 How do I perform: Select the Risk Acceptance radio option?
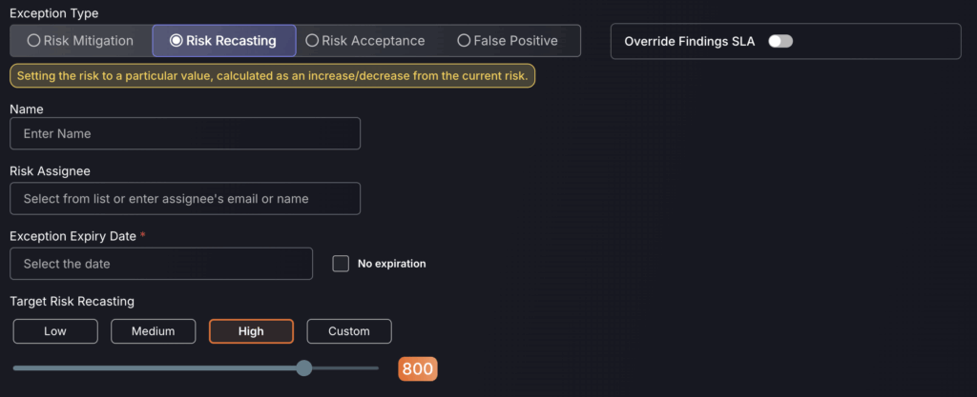point(365,41)
